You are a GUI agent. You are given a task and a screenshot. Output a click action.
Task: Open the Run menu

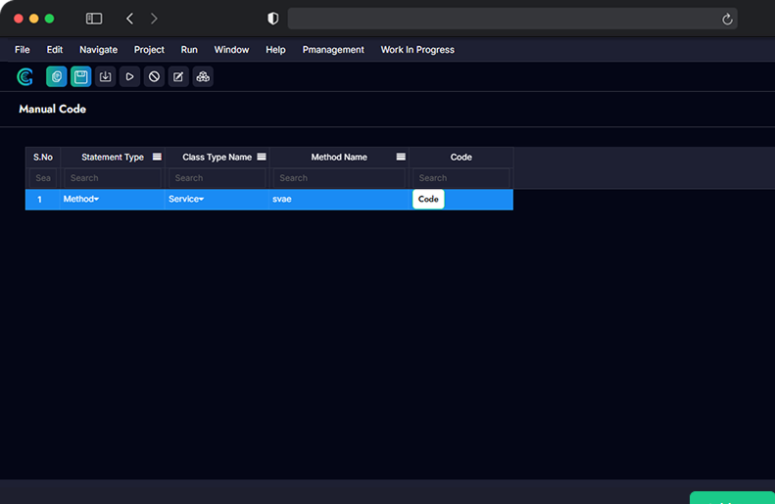(189, 50)
